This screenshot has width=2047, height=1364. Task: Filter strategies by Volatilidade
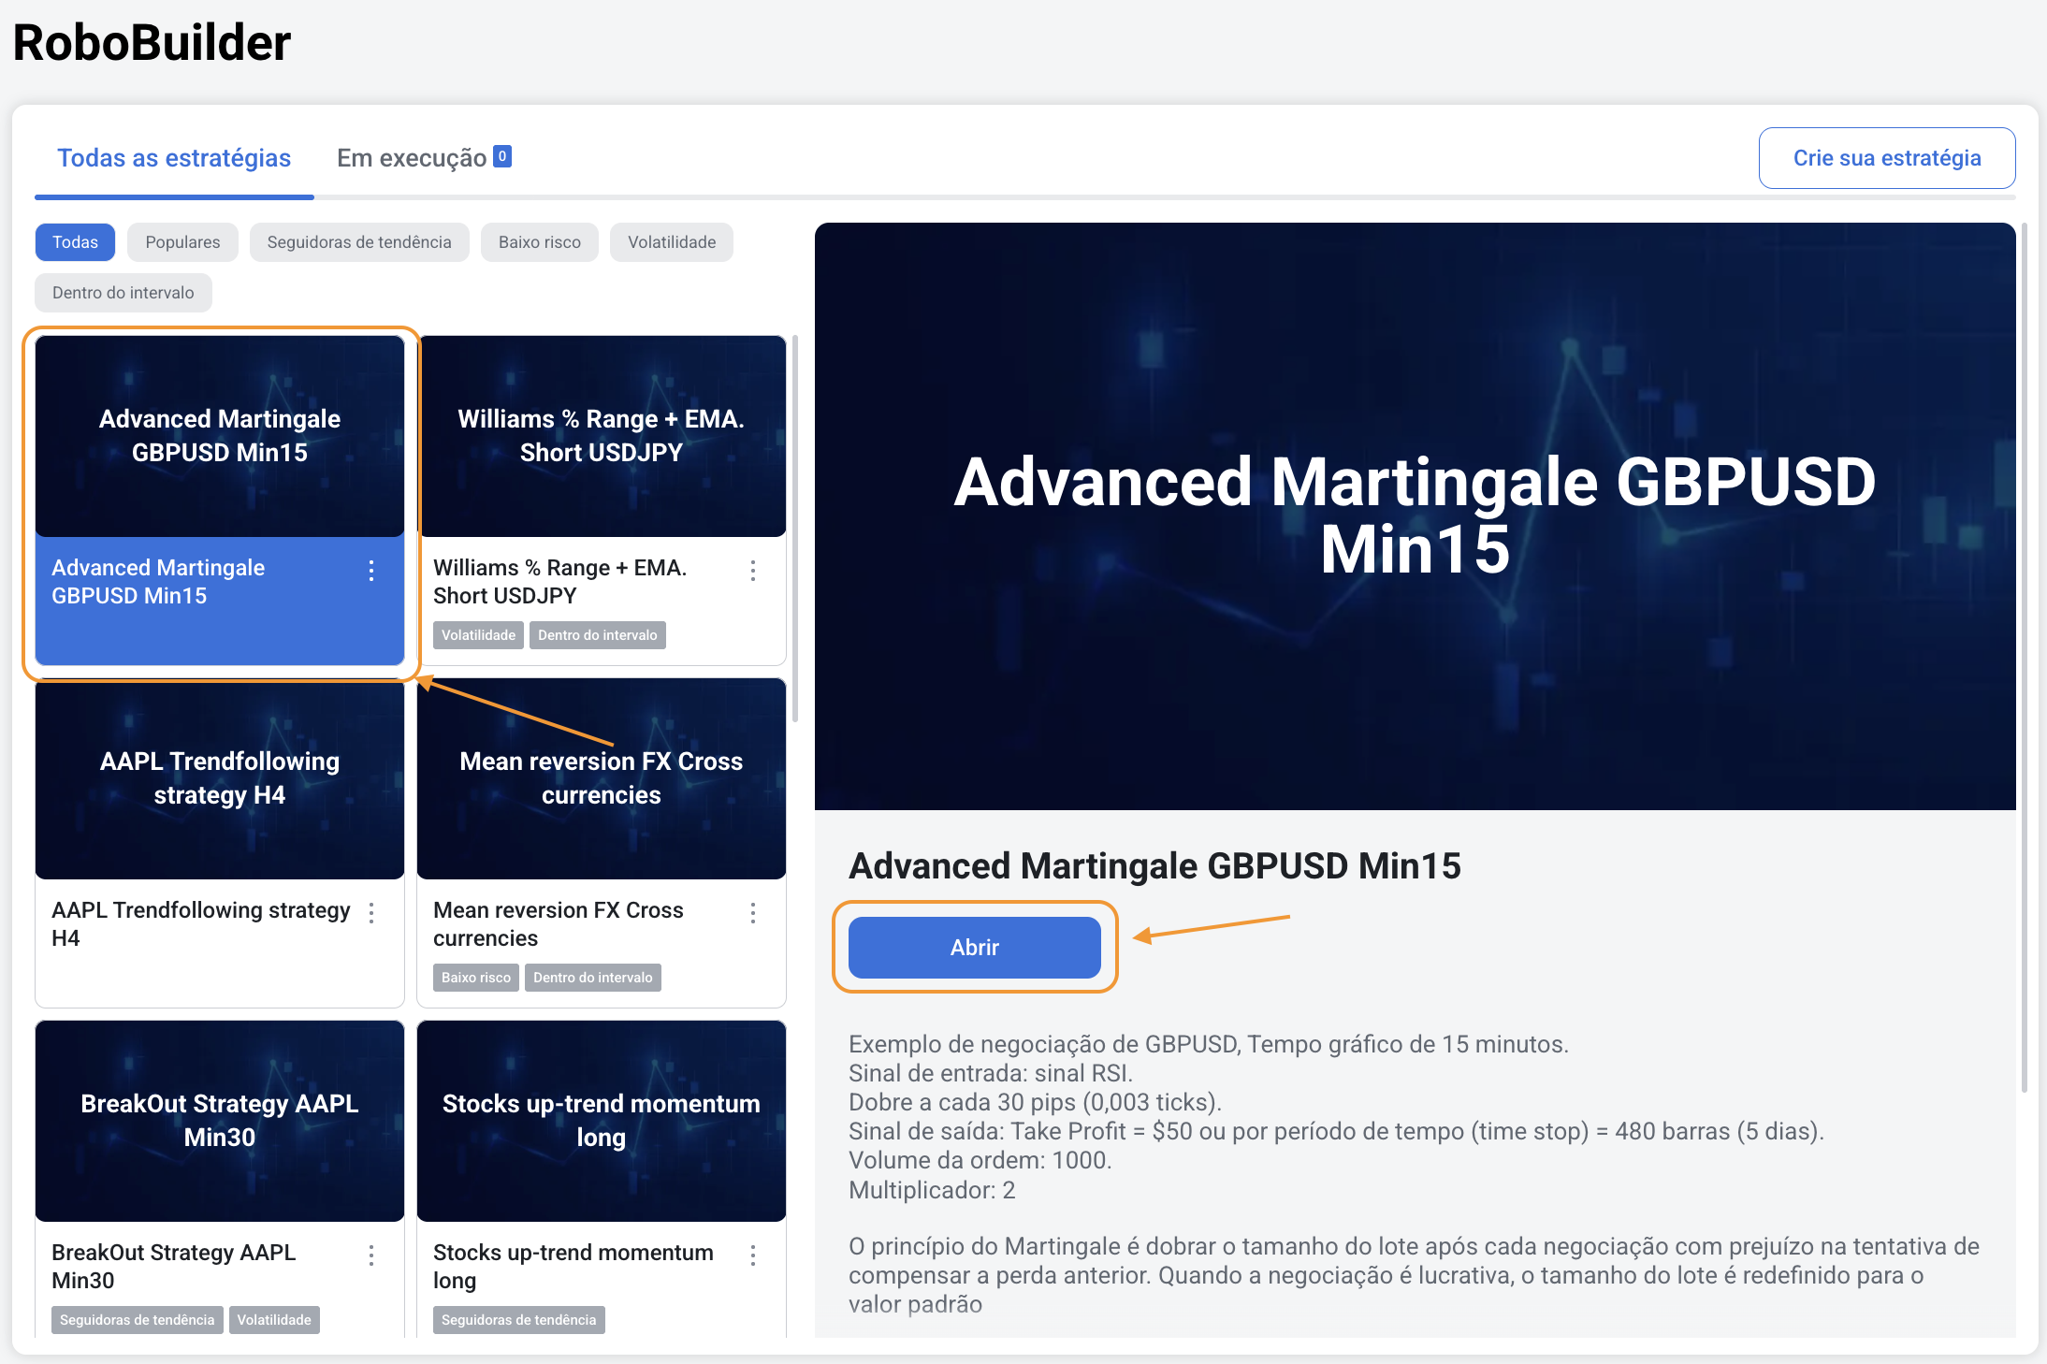(671, 242)
